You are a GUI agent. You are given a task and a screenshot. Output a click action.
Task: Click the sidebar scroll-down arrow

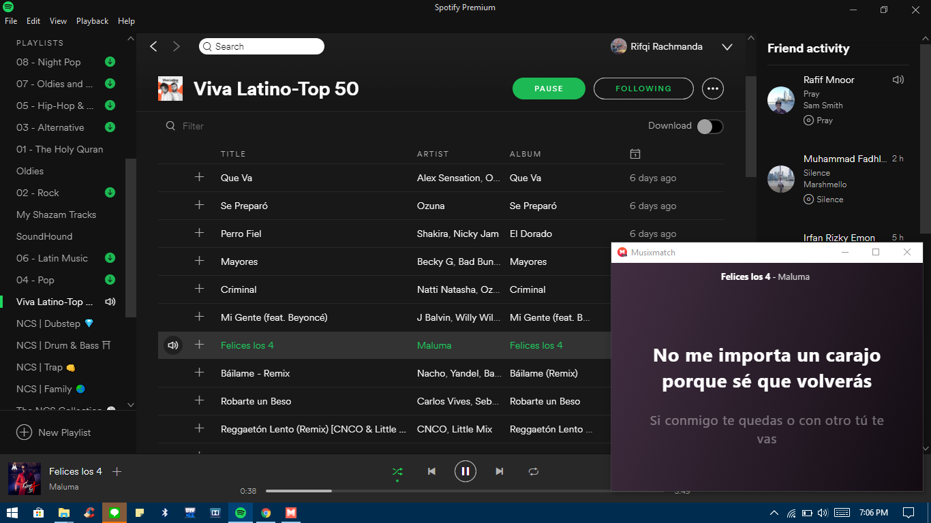pyautogui.click(x=131, y=406)
